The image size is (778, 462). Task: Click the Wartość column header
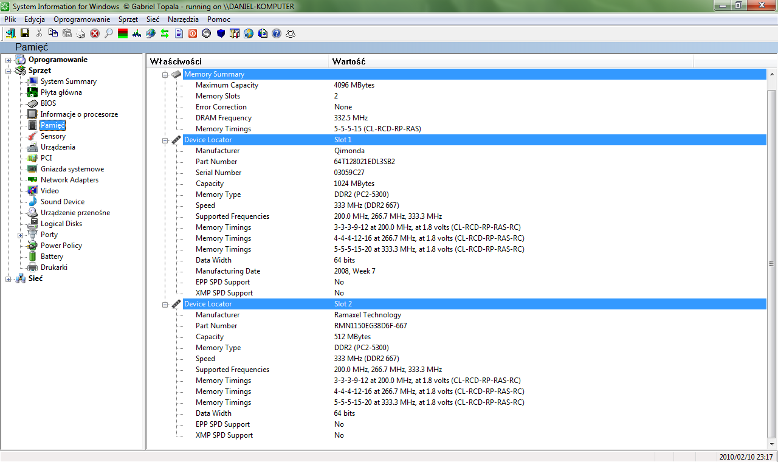[x=348, y=61]
